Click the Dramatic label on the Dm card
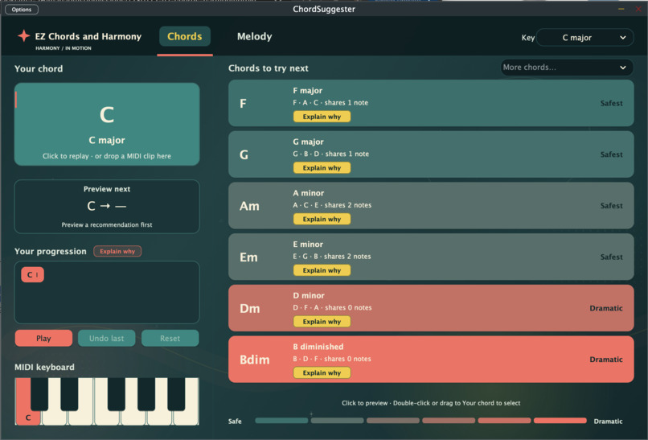Viewport: 648px width, 440px height. (x=606, y=308)
